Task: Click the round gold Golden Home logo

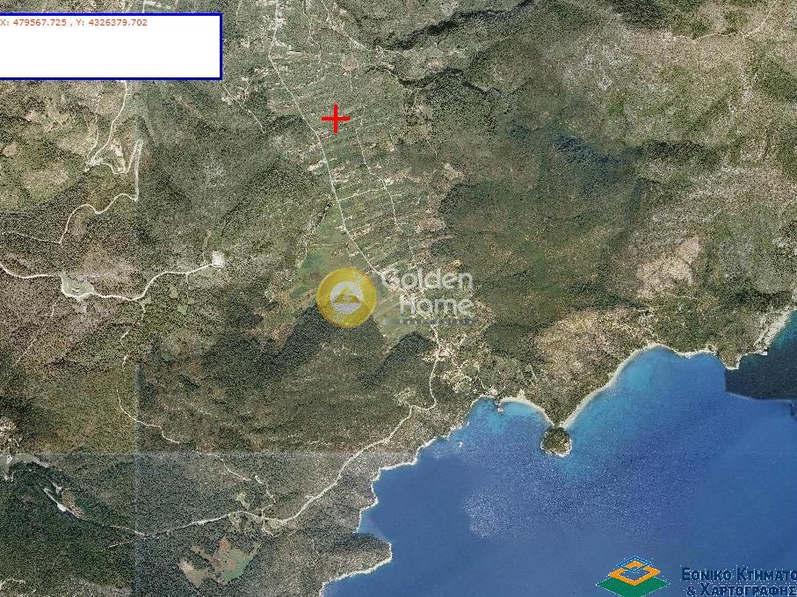Action: pos(346,297)
